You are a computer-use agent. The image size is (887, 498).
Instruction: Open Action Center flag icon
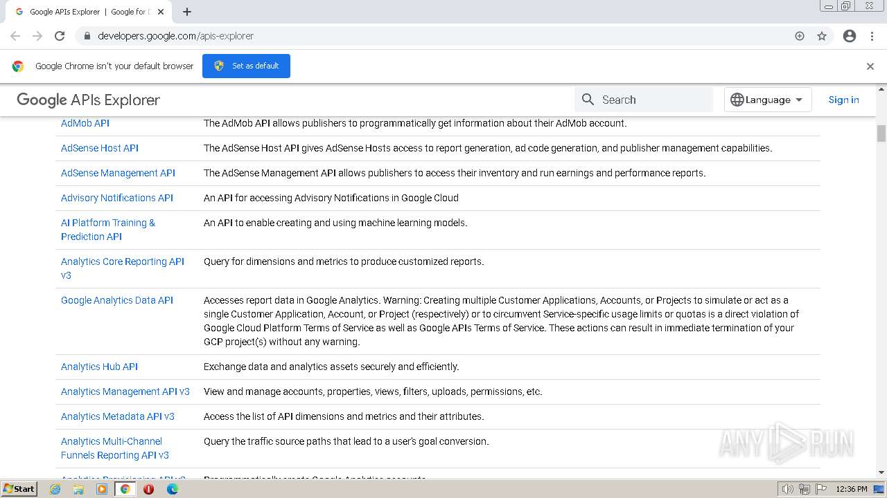click(x=821, y=489)
